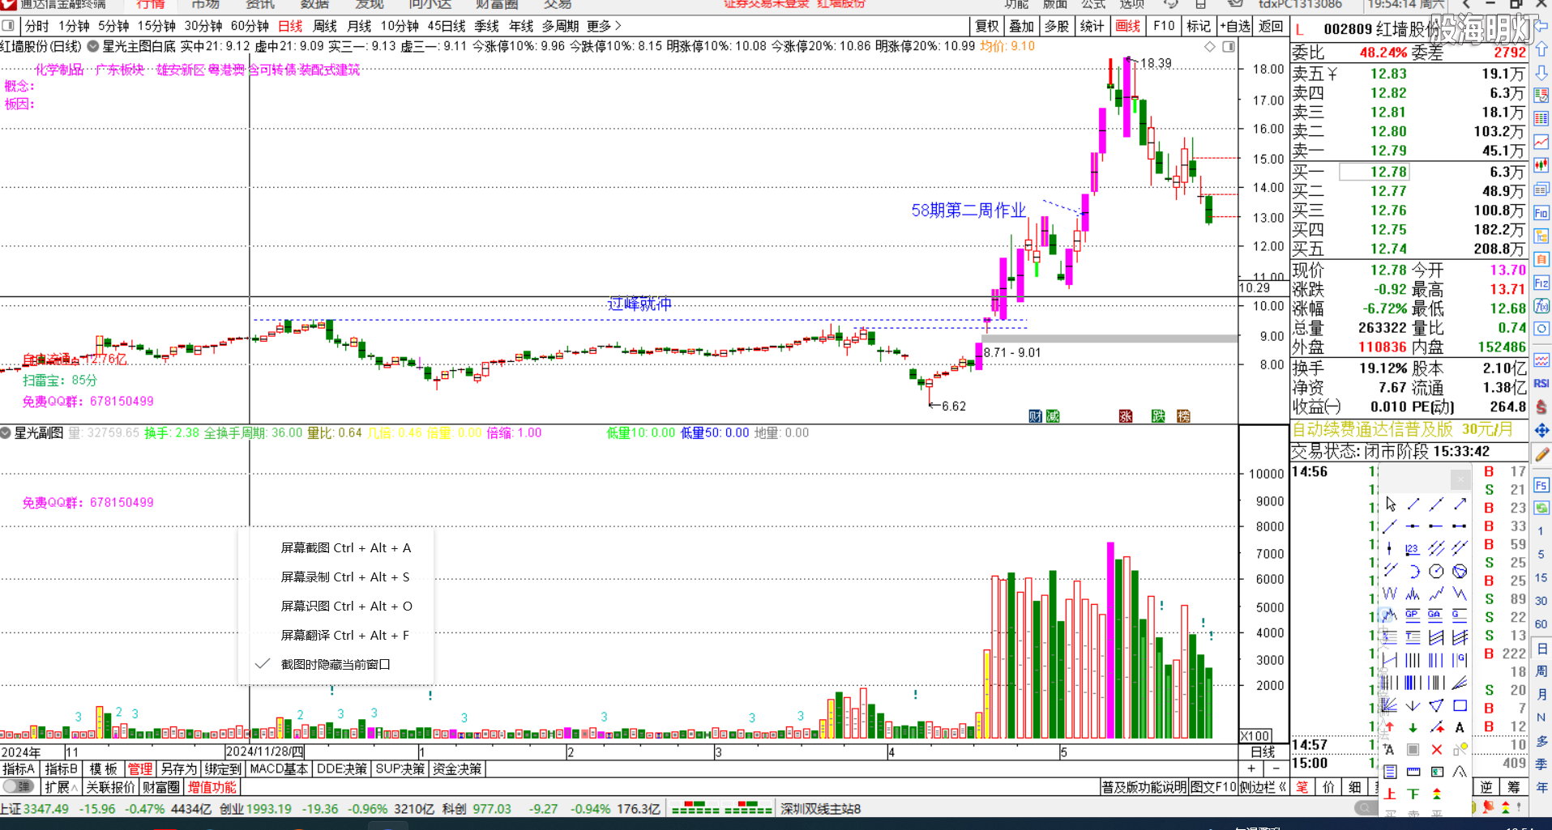
Task: Click the red 上 marker tool
Action: click(x=1390, y=794)
